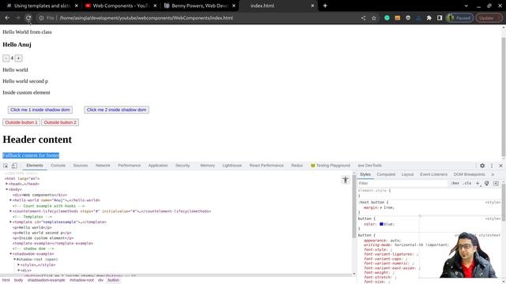Switch to the Event Listeners tab

point(433,174)
